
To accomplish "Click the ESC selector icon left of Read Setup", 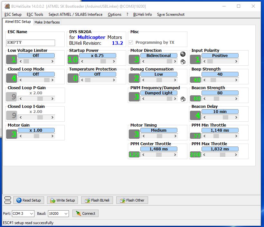I will coord(8,200).
